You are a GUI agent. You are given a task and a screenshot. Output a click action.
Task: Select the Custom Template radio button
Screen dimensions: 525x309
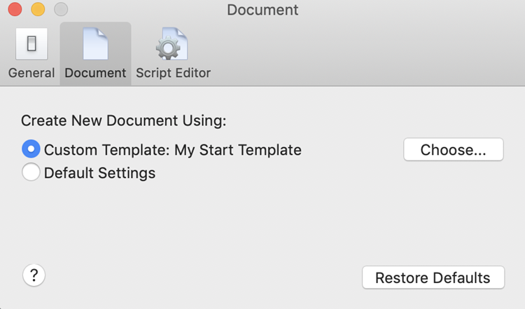coord(31,149)
